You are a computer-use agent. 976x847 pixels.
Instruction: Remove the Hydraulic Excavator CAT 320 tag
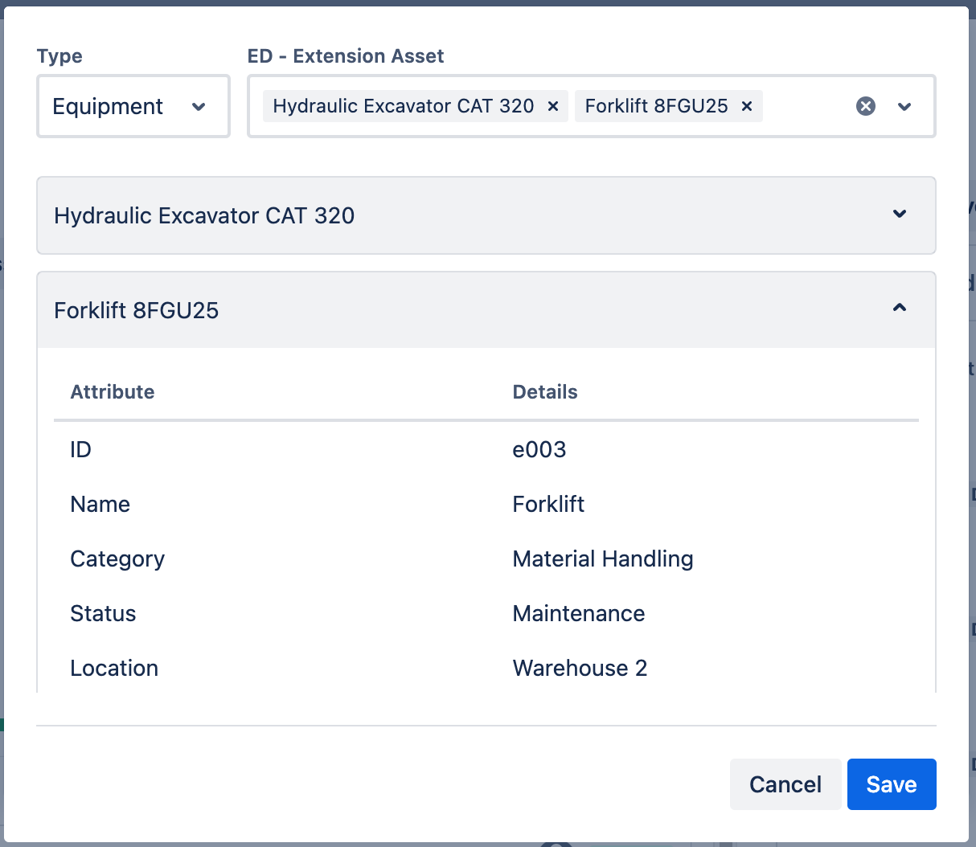552,105
